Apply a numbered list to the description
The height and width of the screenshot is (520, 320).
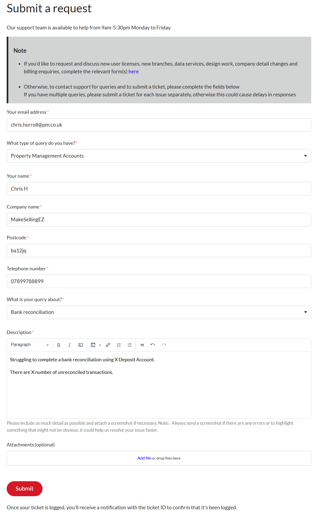pyautogui.click(x=129, y=345)
